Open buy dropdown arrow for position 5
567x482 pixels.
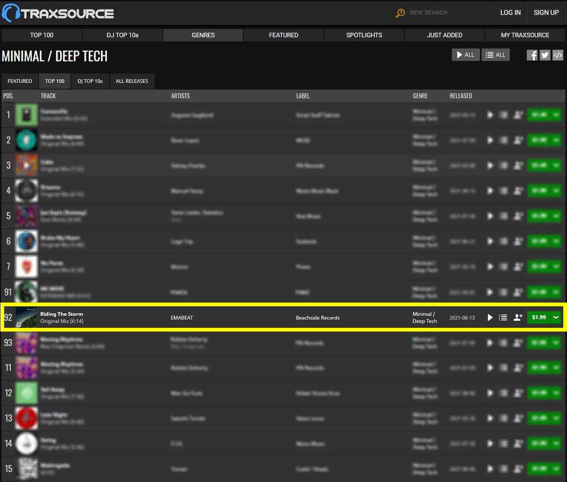(x=556, y=216)
